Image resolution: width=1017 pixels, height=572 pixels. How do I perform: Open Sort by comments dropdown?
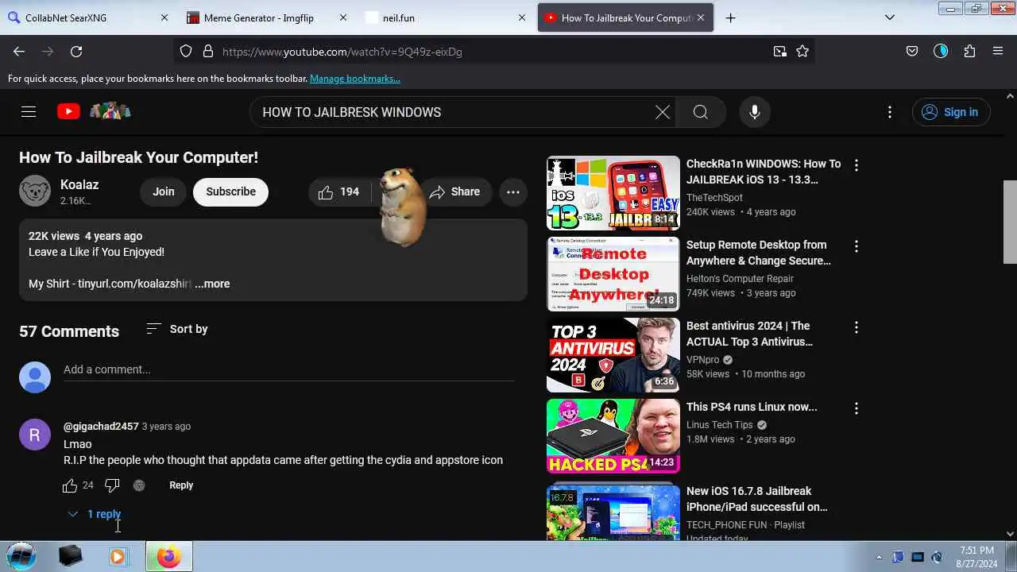pyautogui.click(x=177, y=329)
